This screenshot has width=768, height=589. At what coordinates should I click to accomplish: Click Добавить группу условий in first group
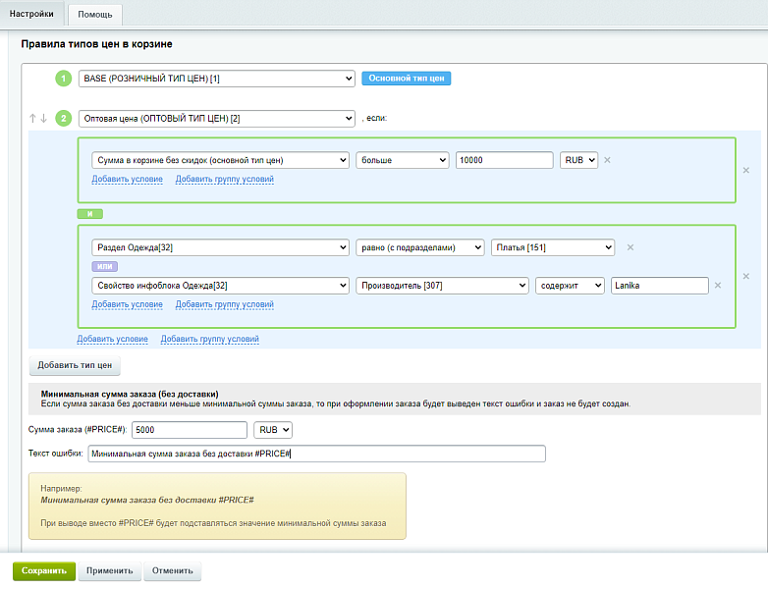click(224, 180)
